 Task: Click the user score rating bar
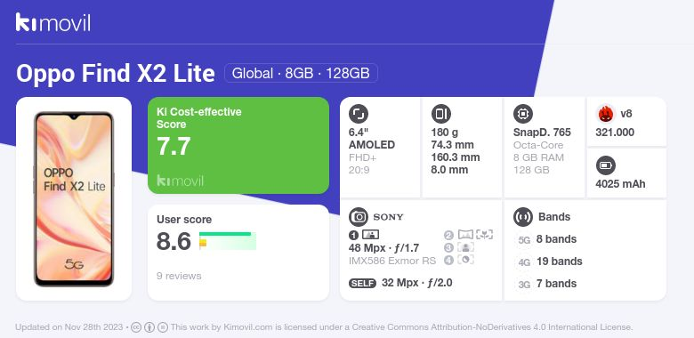[228, 241]
